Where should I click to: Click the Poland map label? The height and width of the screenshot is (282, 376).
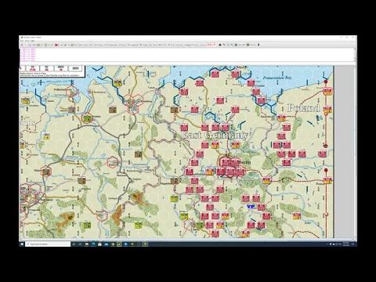pos(303,108)
